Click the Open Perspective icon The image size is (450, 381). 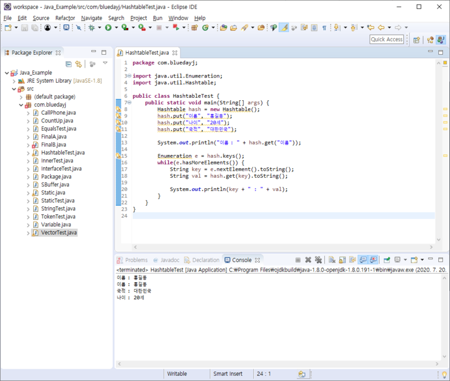point(416,40)
